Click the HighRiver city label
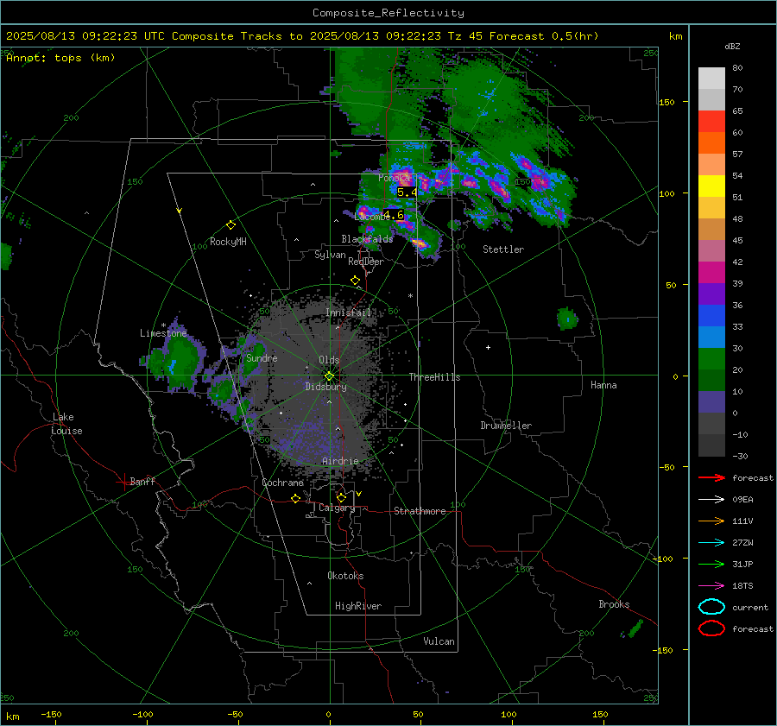Viewport: 777px width, 726px height. (358, 606)
